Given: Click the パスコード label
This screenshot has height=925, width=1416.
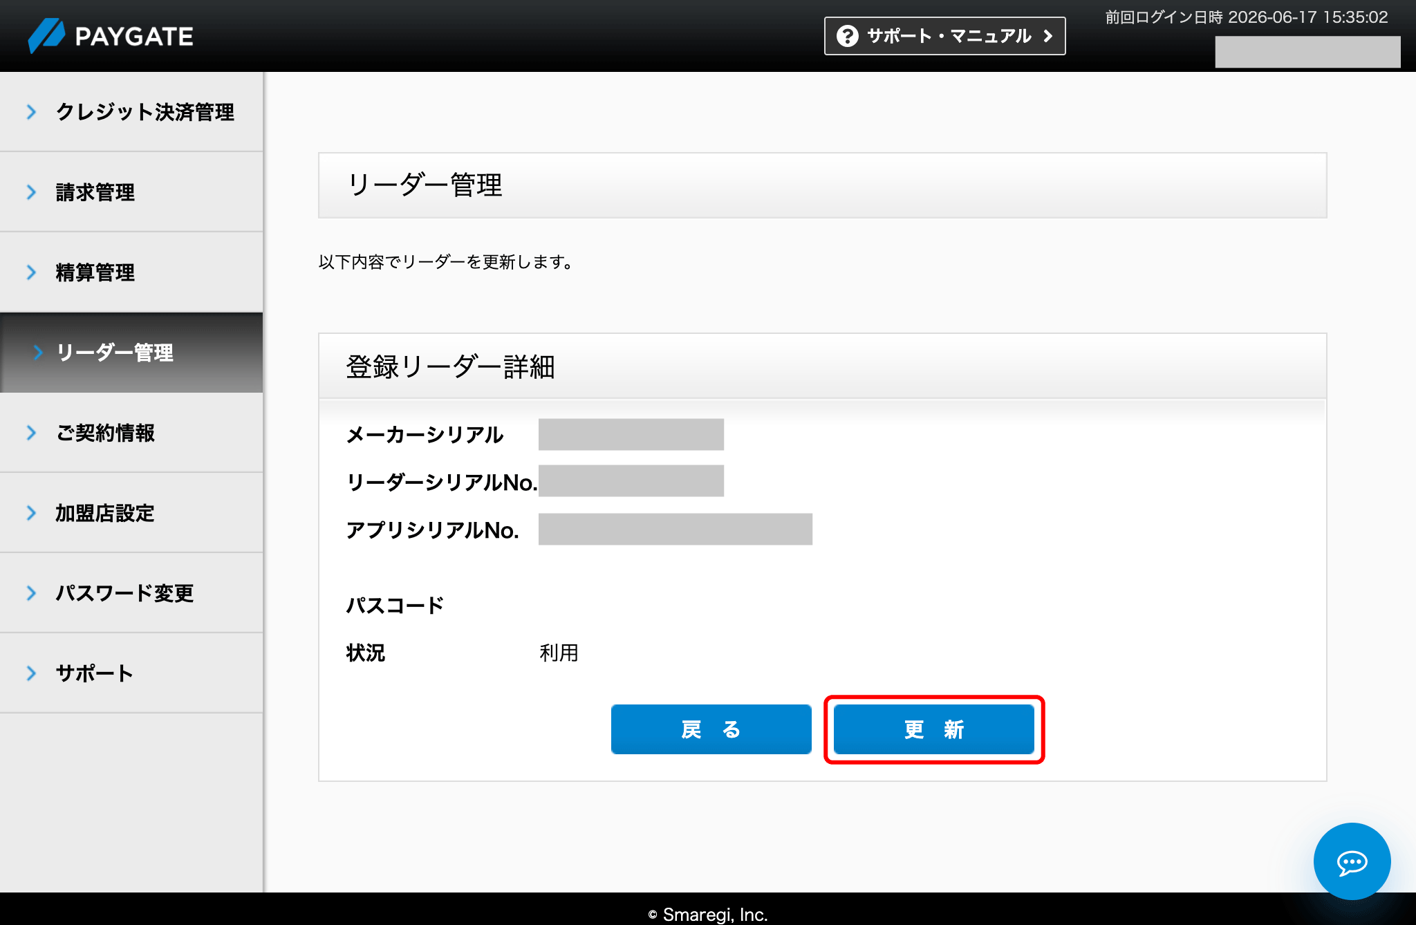Looking at the screenshot, I should [x=395, y=605].
